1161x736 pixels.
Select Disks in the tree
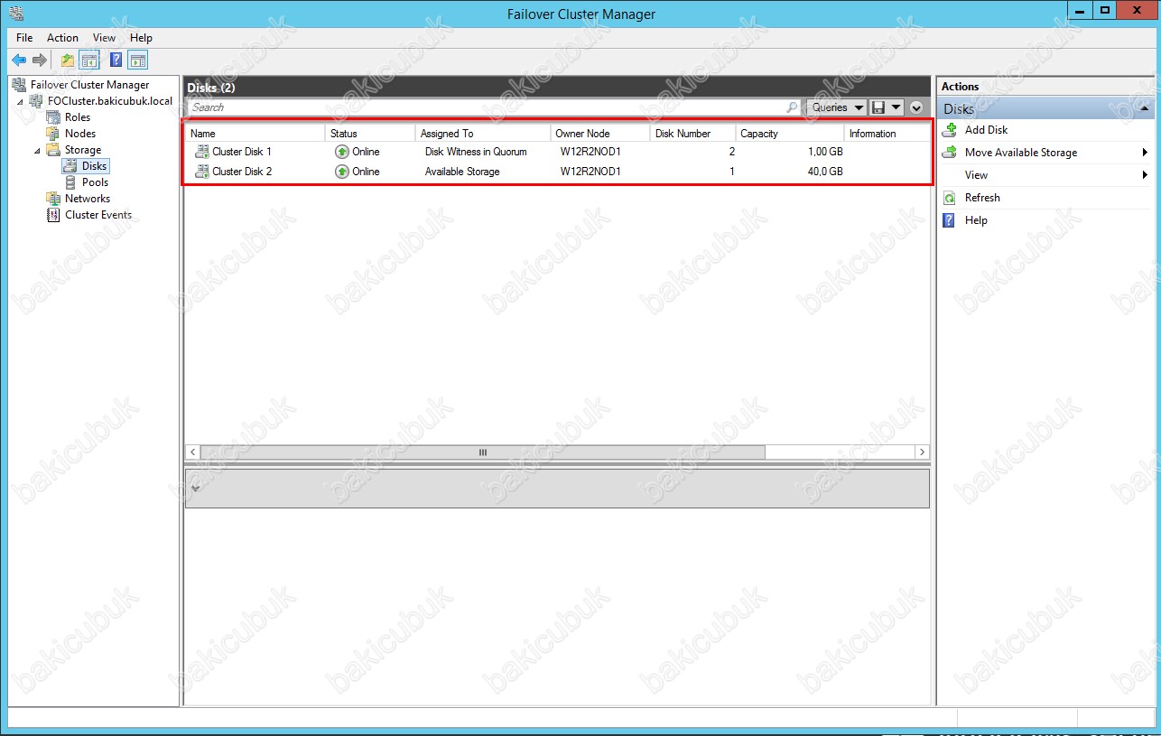click(x=94, y=166)
